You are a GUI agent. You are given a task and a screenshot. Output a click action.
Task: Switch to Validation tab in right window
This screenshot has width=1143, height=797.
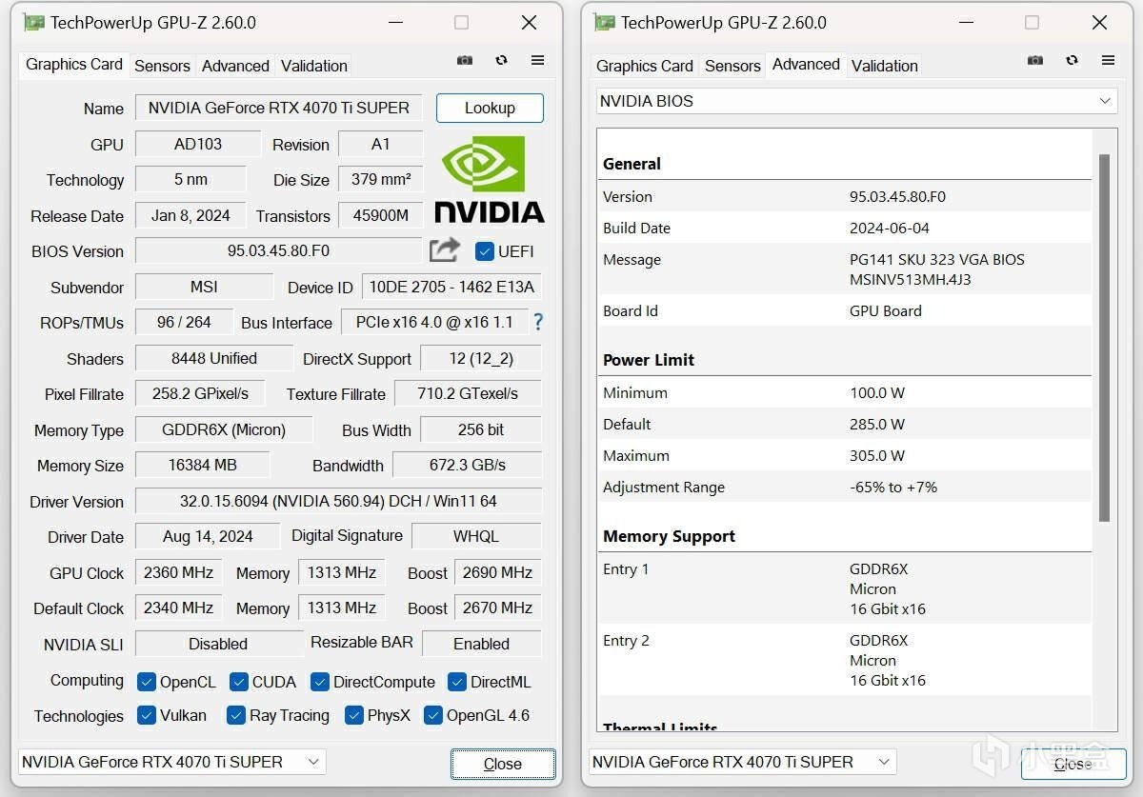point(885,66)
